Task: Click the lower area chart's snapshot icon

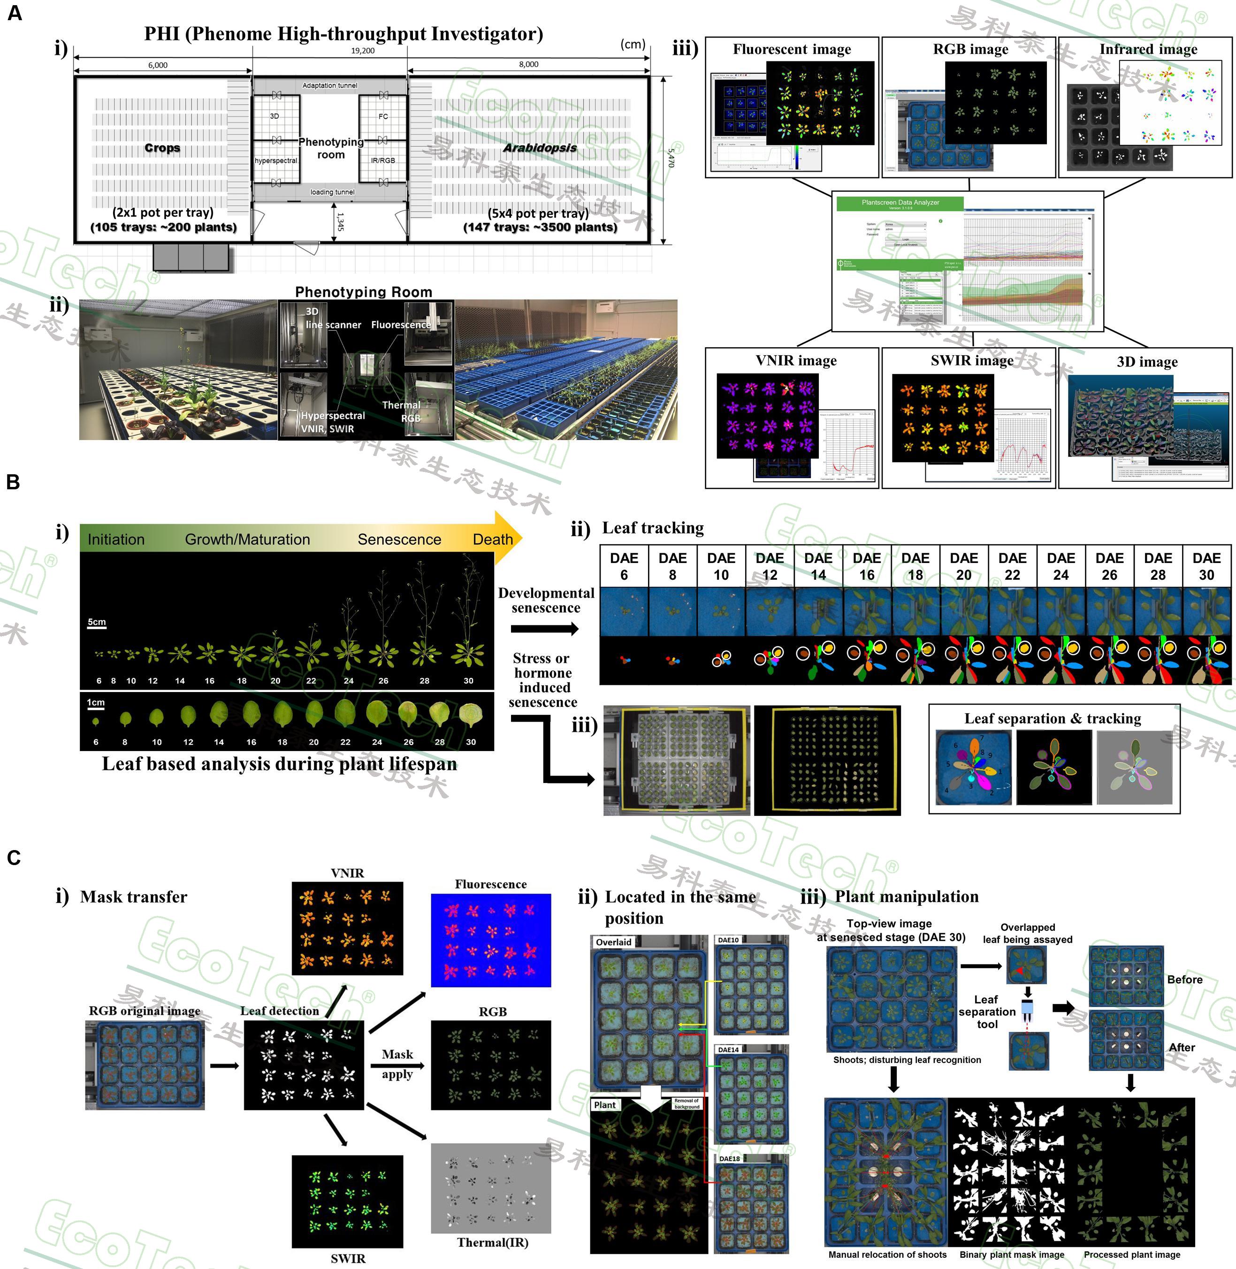Action: tap(1089, 274)
